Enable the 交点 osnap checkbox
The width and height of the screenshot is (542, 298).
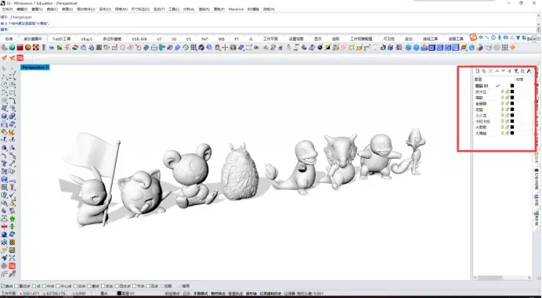(76, 286)
